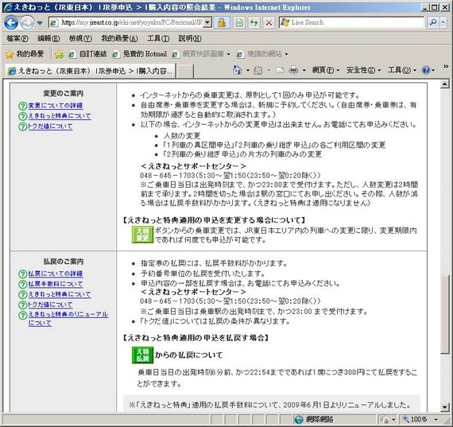453x427 pixels.
Task: Click the 我的最愛 favorites star button
Action: coord(25,54)
